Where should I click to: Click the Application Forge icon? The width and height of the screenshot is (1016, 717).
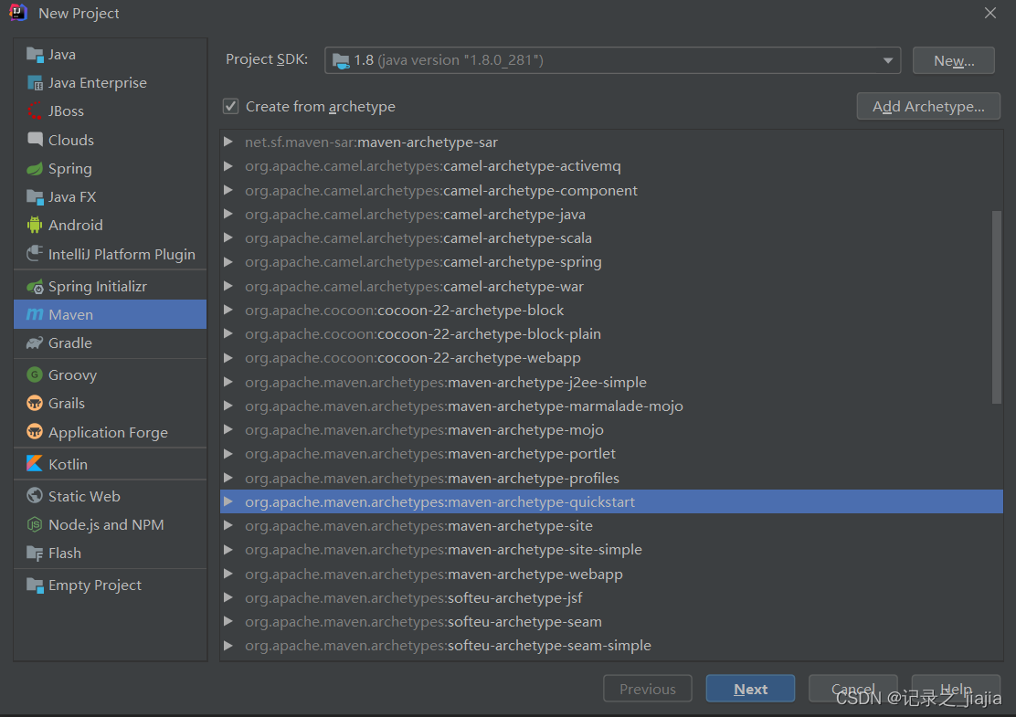pyautogui.click(x=35, y=431)
